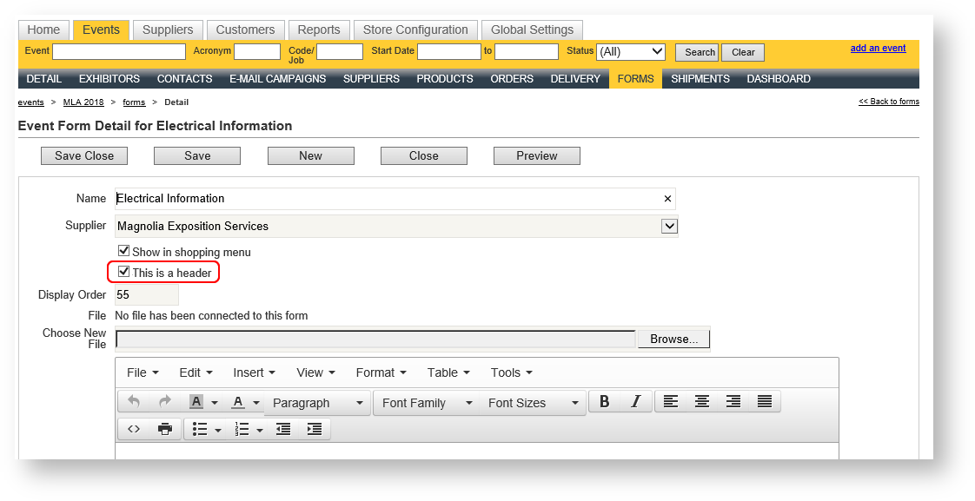Open the Font Family dropdown

point(426,403)
